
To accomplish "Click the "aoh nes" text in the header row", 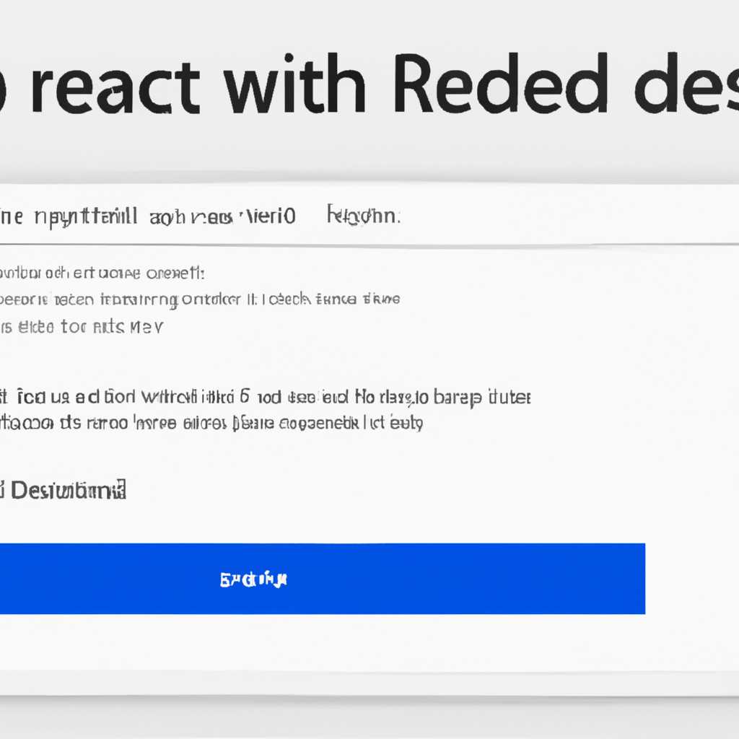I will (x=191, y=218).
